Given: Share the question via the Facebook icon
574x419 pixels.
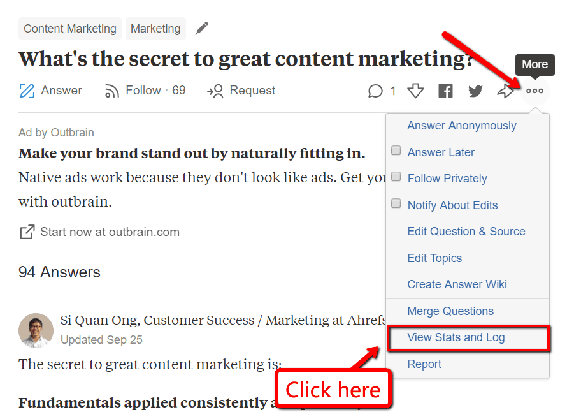Looking at the screenshot, I should (445, 91).
